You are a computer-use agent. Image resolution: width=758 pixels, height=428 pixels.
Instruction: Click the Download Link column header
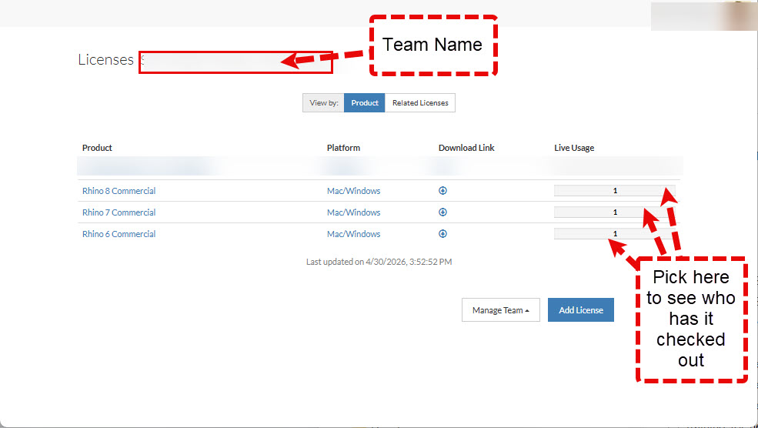(x=466, y=148)
